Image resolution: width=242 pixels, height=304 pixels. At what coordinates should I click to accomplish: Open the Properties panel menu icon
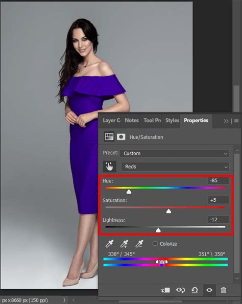[x=236, y=121]
